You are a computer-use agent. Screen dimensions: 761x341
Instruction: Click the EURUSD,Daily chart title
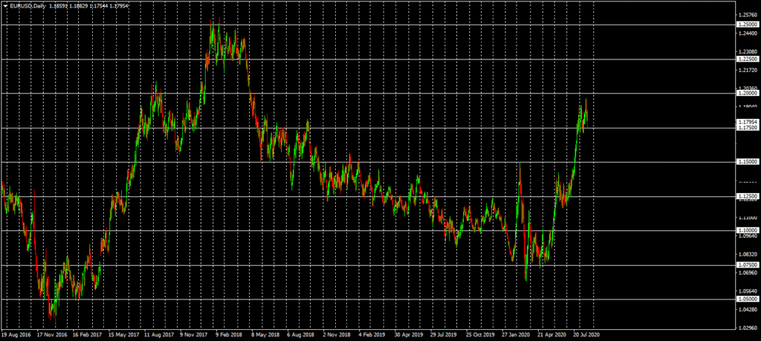point(28,6)
